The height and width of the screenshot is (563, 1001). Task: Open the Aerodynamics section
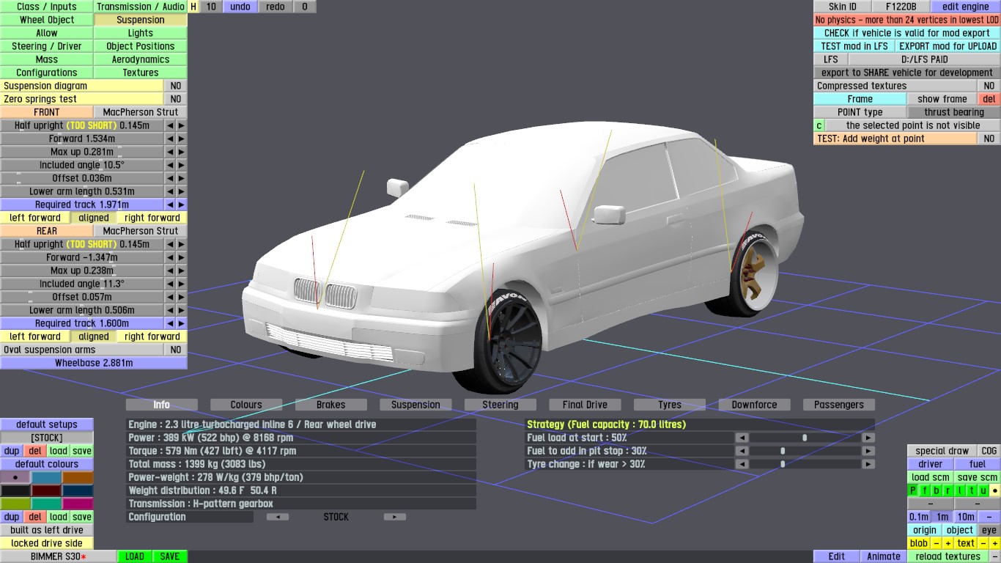click(x=141, y=59)
